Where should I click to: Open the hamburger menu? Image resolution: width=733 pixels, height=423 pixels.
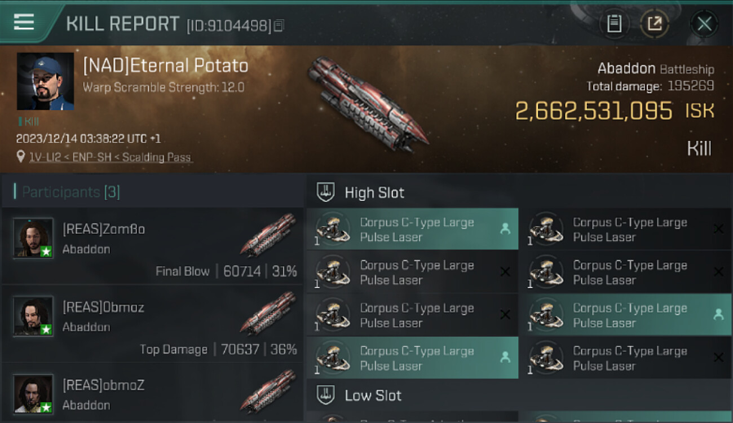[24, 22]
